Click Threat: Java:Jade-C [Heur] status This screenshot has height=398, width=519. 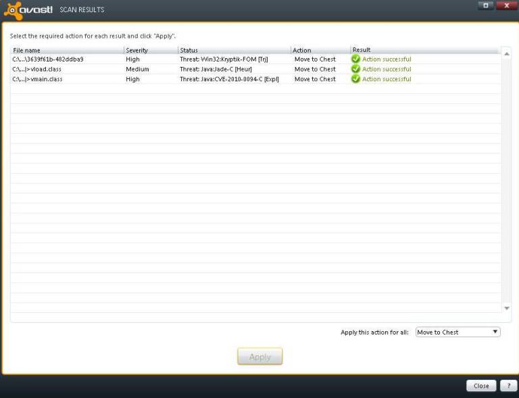tap(216, 69)
